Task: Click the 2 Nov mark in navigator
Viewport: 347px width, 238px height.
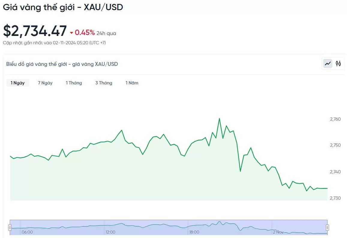Action: 278,232
